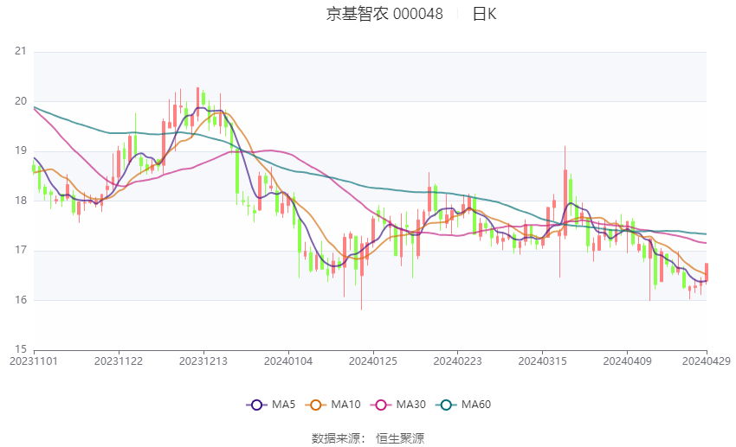This screenshot has width=736, height=447.
Task: Click x-axis date label 20231122
Action: [x=119, y=361]
